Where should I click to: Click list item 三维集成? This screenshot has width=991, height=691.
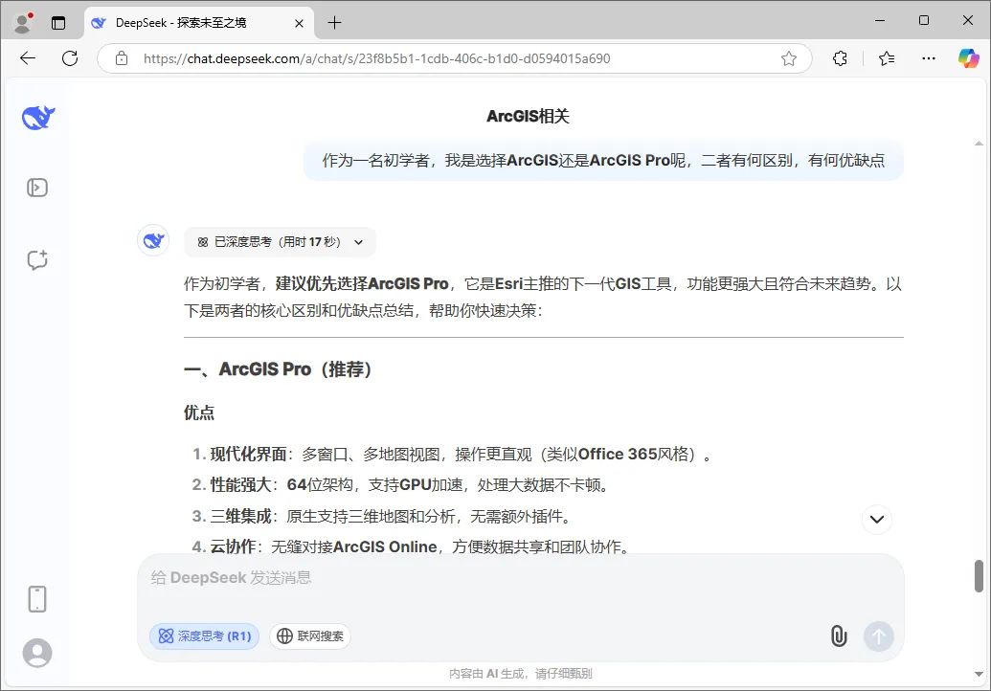pyautogui.click(x=382, y=516)
